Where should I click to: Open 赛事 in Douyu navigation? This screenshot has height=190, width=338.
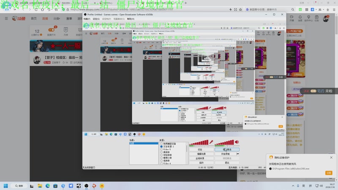click(x=69, y=19)
